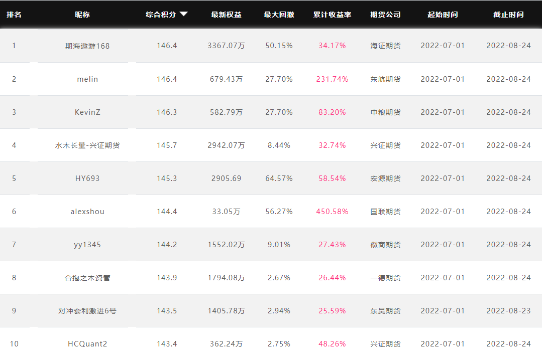Click the 累计收益率 column header
This screenshot has height=360, width=542.
click(332, 15)
